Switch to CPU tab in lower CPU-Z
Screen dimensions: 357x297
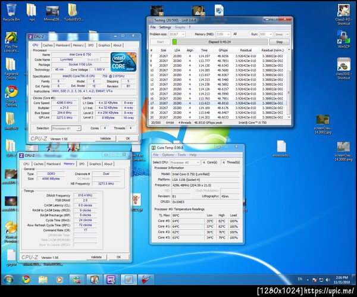pyautogui.click(x=26, y=164)
